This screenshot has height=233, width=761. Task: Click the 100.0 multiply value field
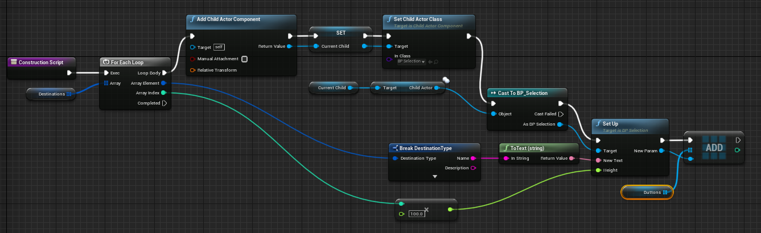[x=417, y=214]
